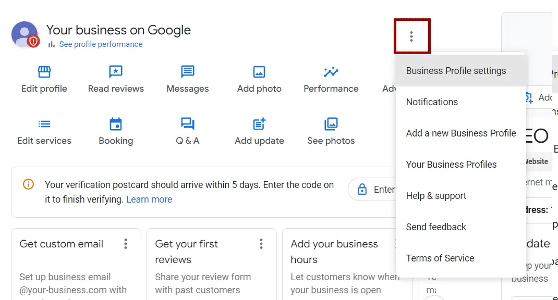
Task: Click Set up business email description text
Action: (x=73, y=283)
